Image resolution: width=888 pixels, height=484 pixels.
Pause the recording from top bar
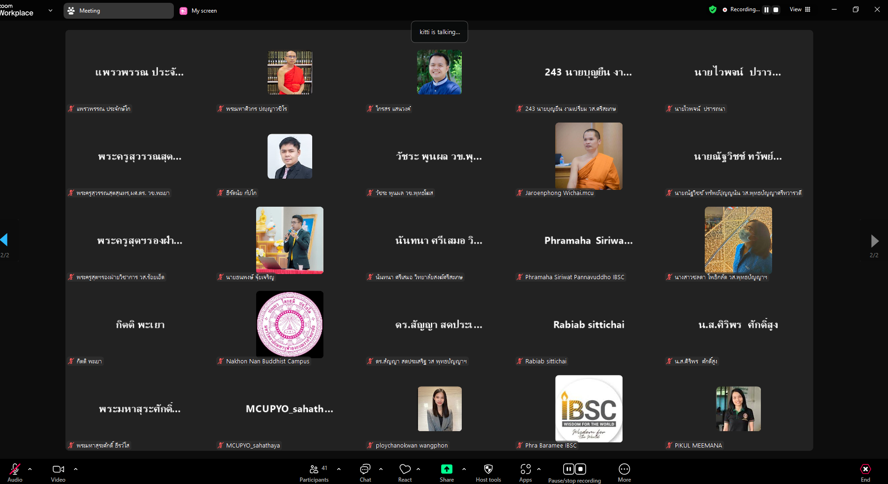[x=766, y=9]
